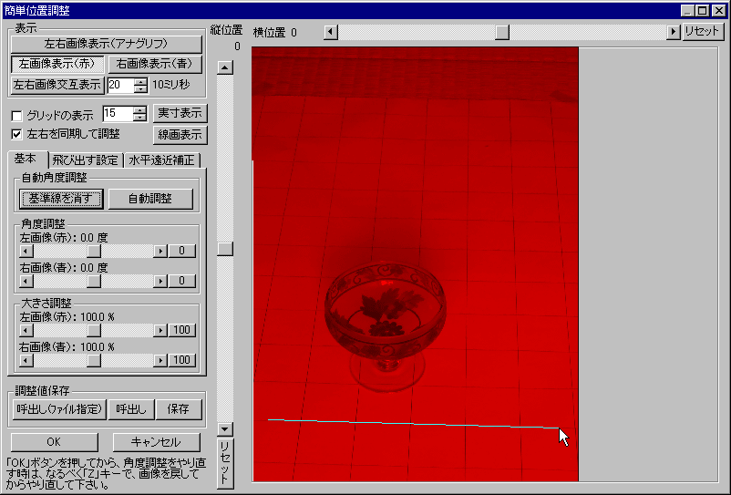Click right arrow of 横位置 horizontal scrollbar
The image size is (731, 495).
coord(674,32)
